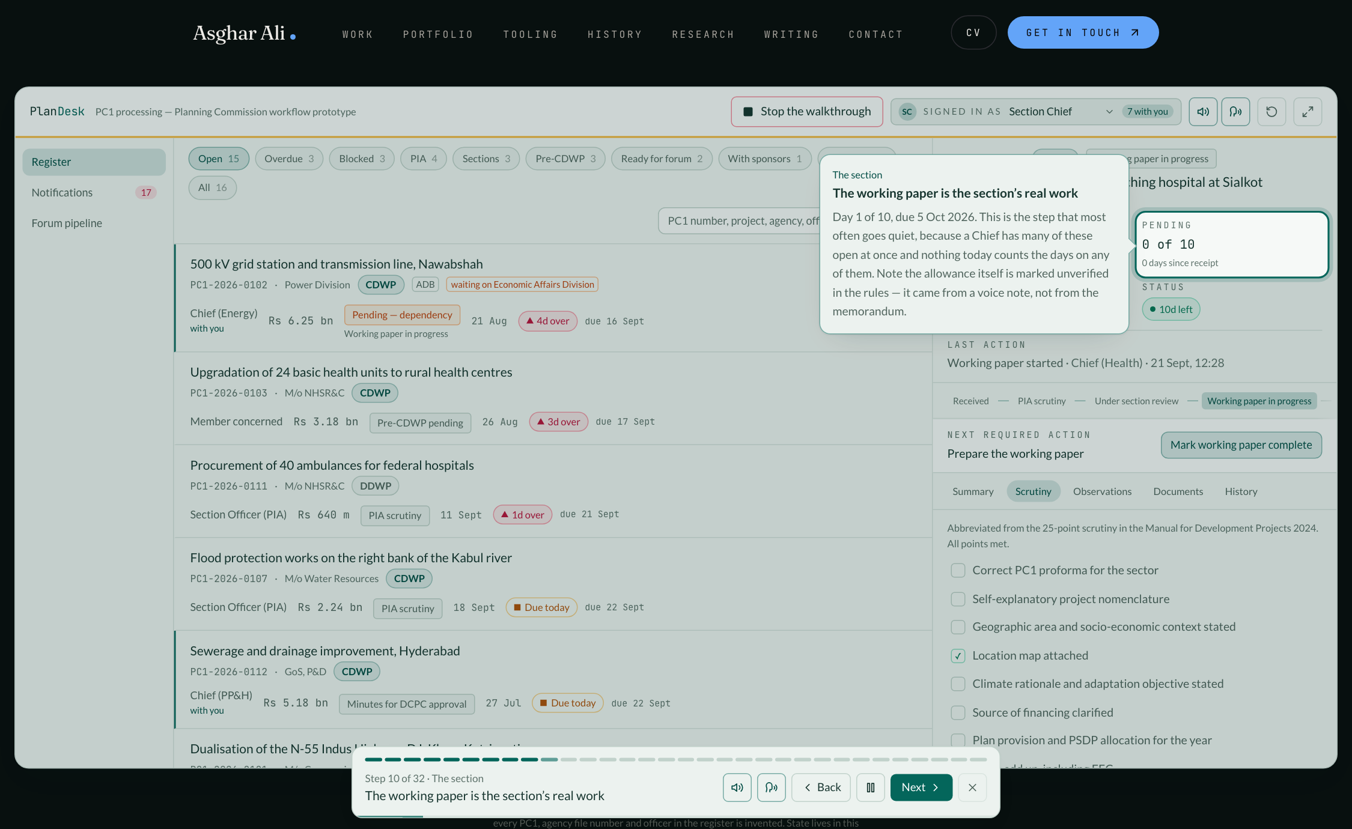Click the Working paper in progress stage chip
This screenshot has height=829, width=1352.
(x=1259, y=401)
